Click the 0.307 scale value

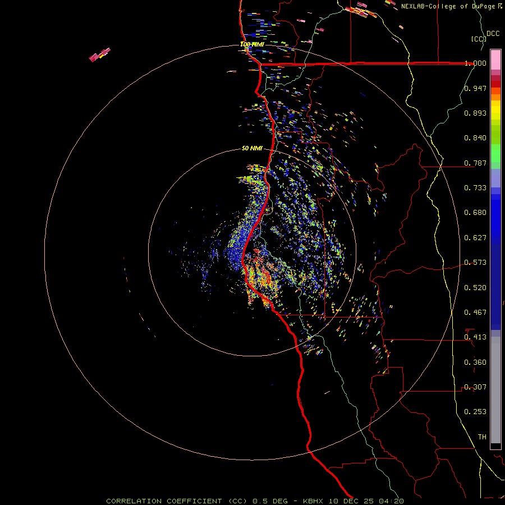pos(475,387)
